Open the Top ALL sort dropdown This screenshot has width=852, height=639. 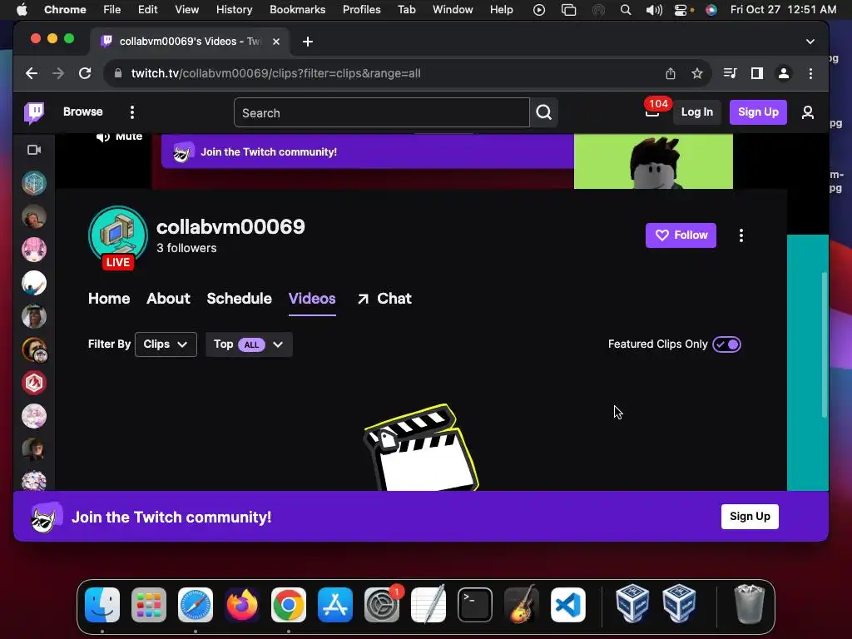(x=249, y=344)
